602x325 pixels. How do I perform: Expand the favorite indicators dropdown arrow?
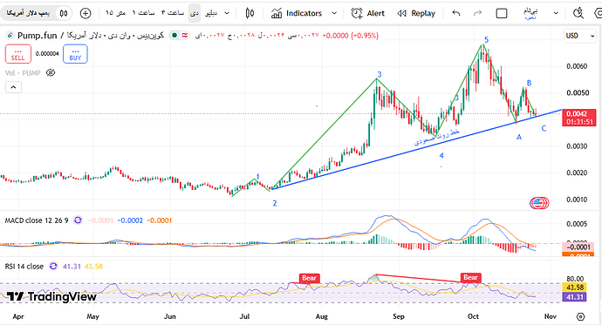(x=334, y=13)
